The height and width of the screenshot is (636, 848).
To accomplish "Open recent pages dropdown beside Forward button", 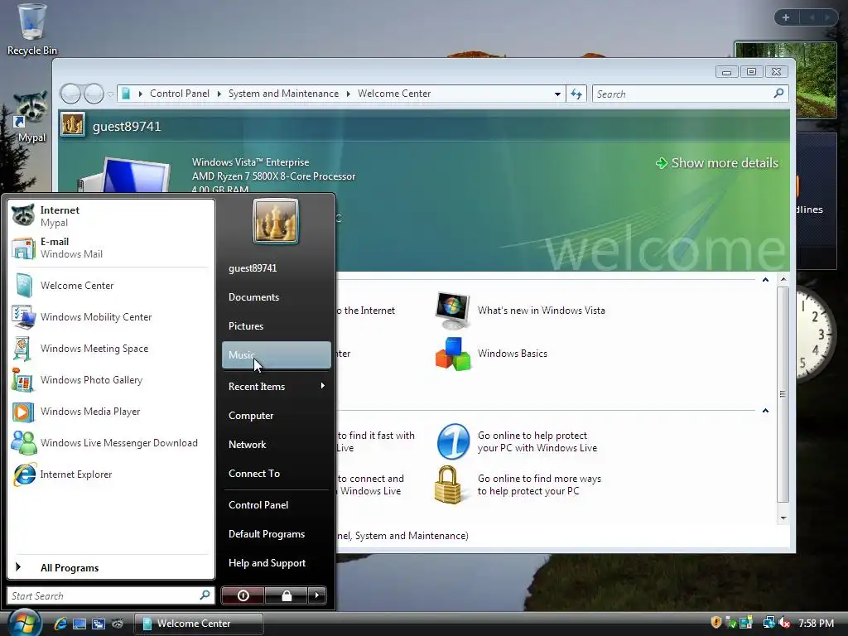I will tap(110, 94).
